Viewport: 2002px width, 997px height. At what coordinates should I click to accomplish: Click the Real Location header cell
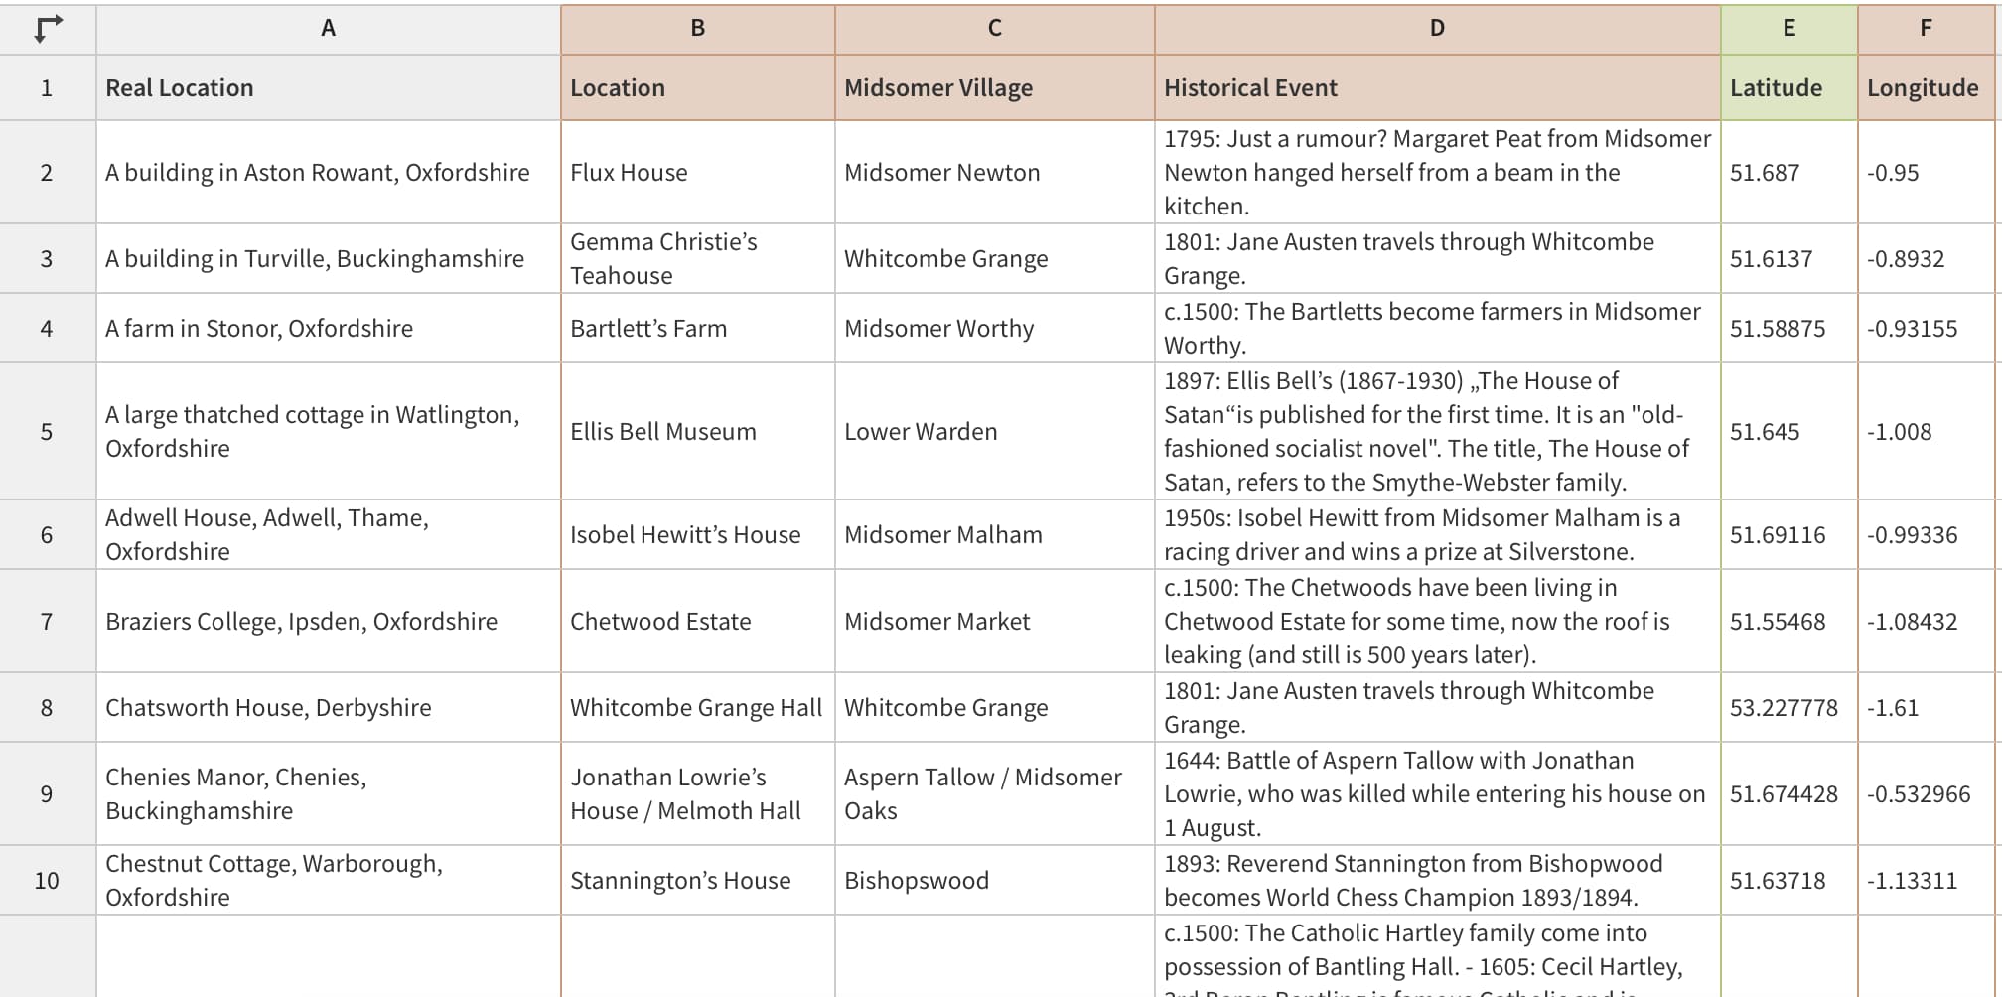[x=328, y=87]
